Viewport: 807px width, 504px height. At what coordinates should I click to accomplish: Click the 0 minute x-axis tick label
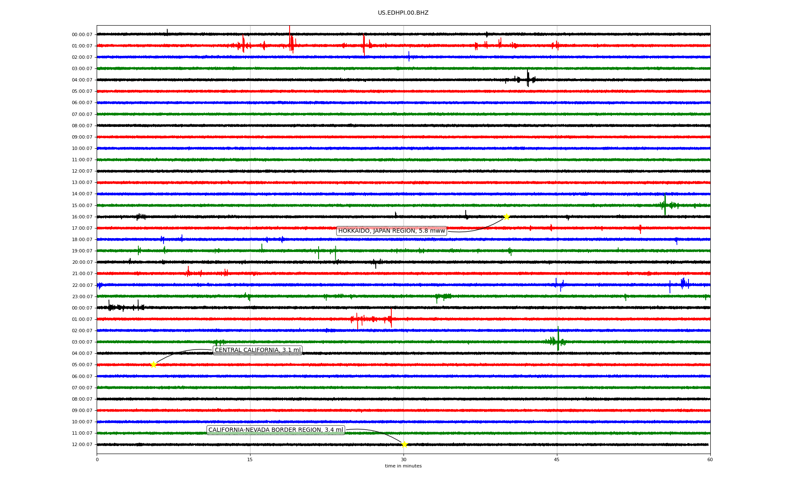pyautogui.click(x=97, y=459)
